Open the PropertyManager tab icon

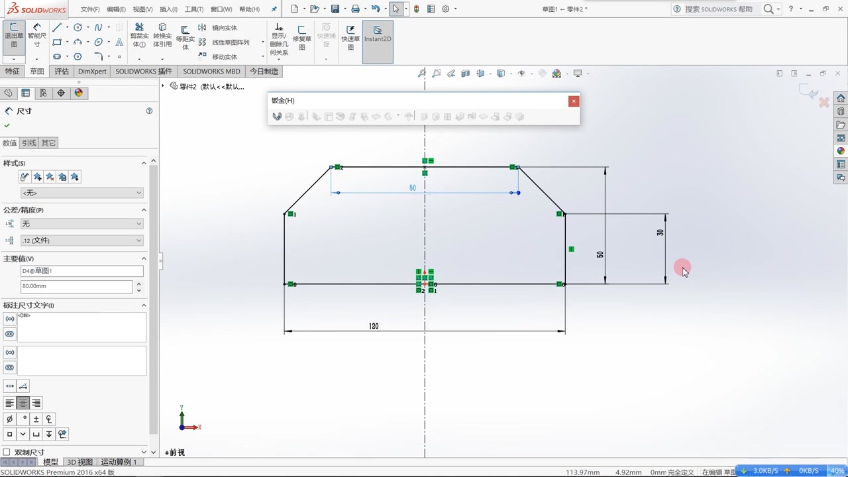click(25, 93)
